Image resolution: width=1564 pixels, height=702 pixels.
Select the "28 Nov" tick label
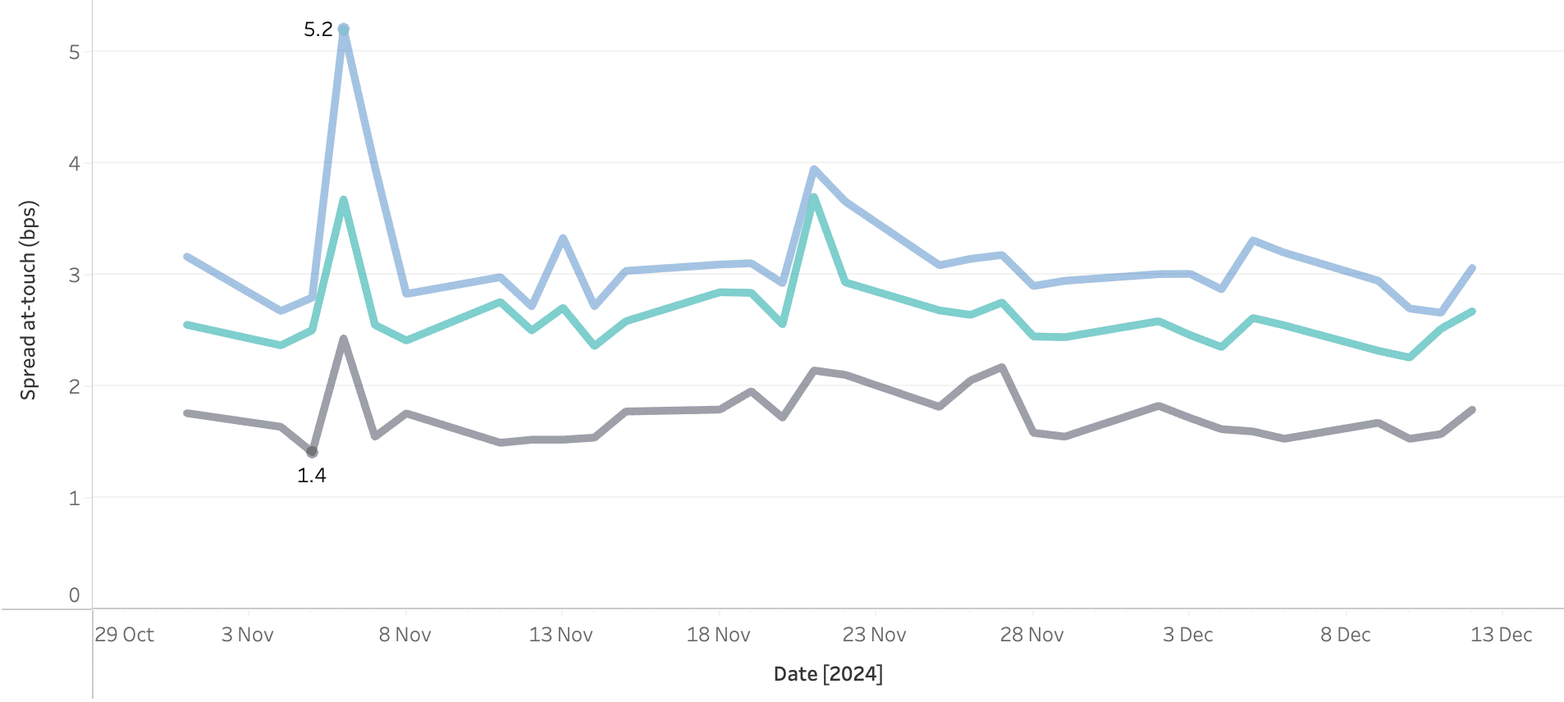tap(1032, 635)
